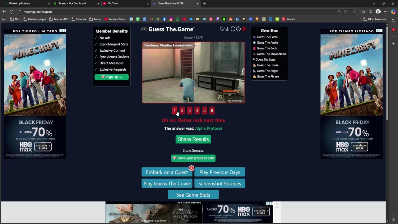Screen dimensions: 398x224
Task: Click the heart donate icon in game header
Action: click(x=222, y=29)
